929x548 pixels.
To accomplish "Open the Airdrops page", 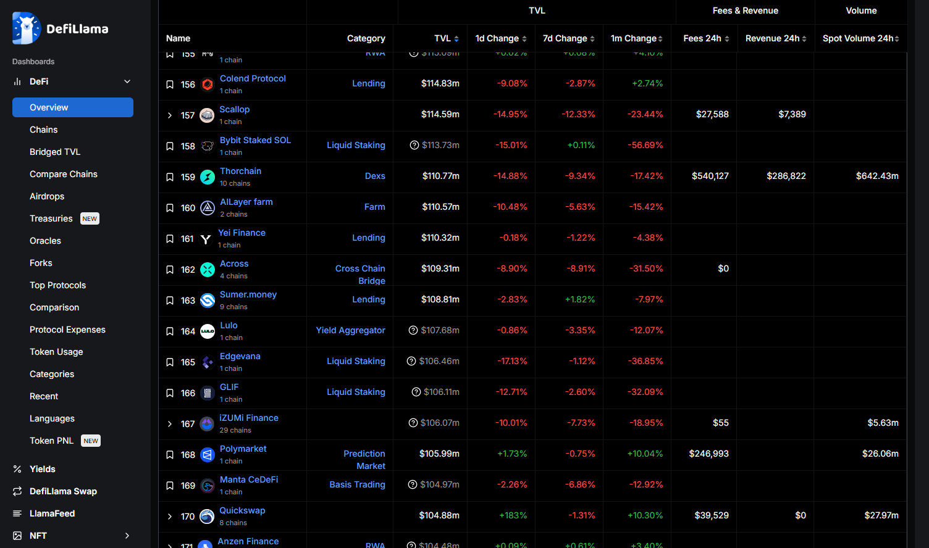I will click(47, 196).
